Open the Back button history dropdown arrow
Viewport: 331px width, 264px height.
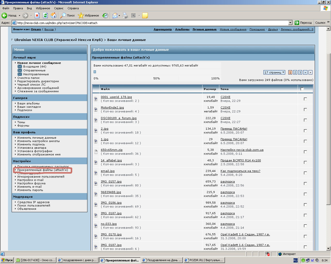pyautogui.click(x=19, y=15)
